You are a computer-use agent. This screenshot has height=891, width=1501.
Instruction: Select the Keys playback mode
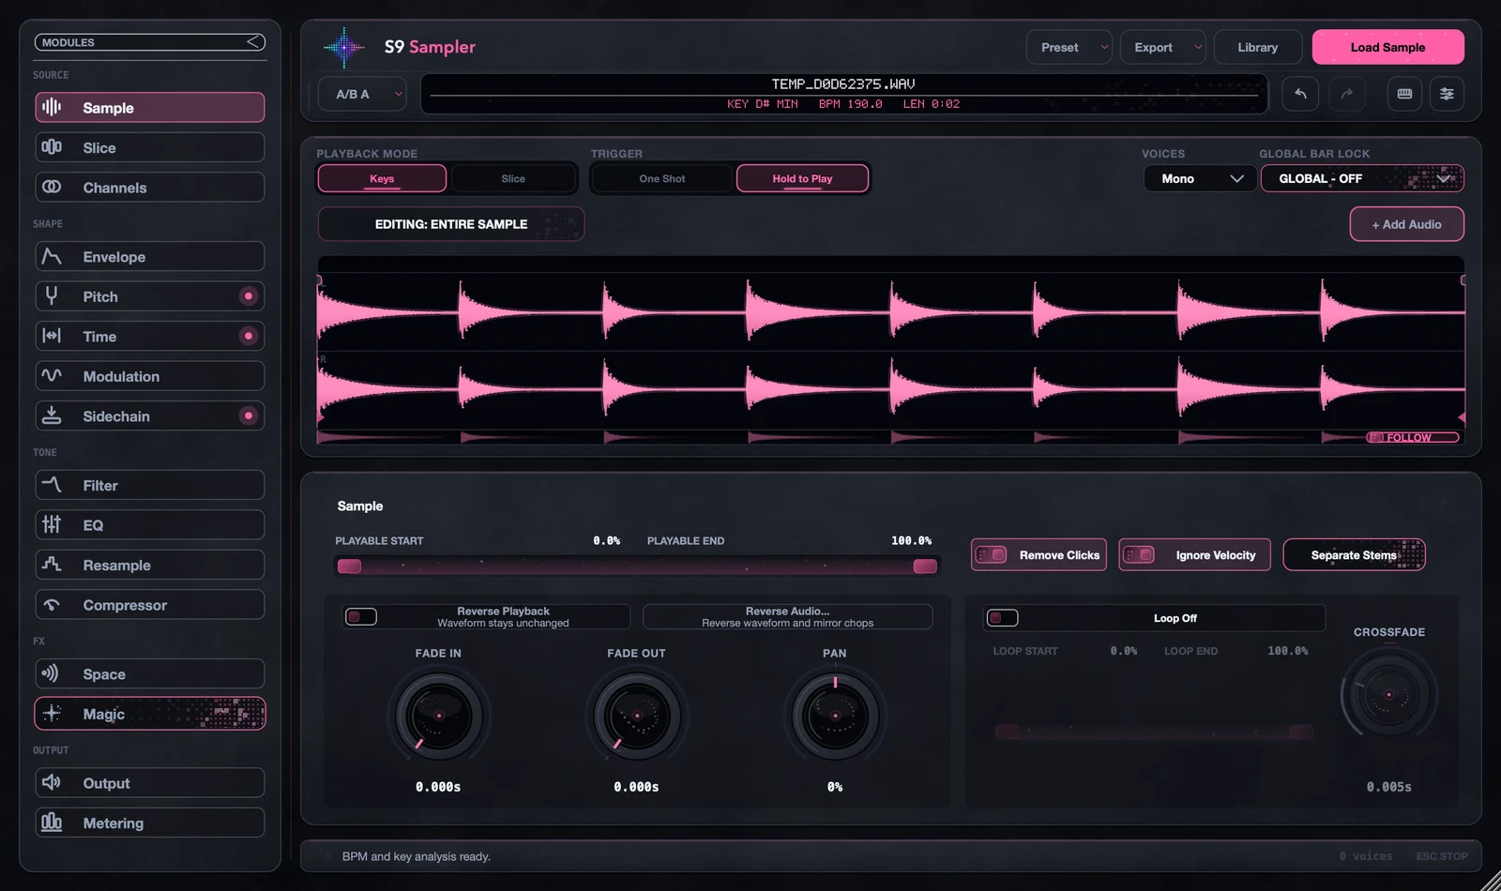click(x=382, y=178)
